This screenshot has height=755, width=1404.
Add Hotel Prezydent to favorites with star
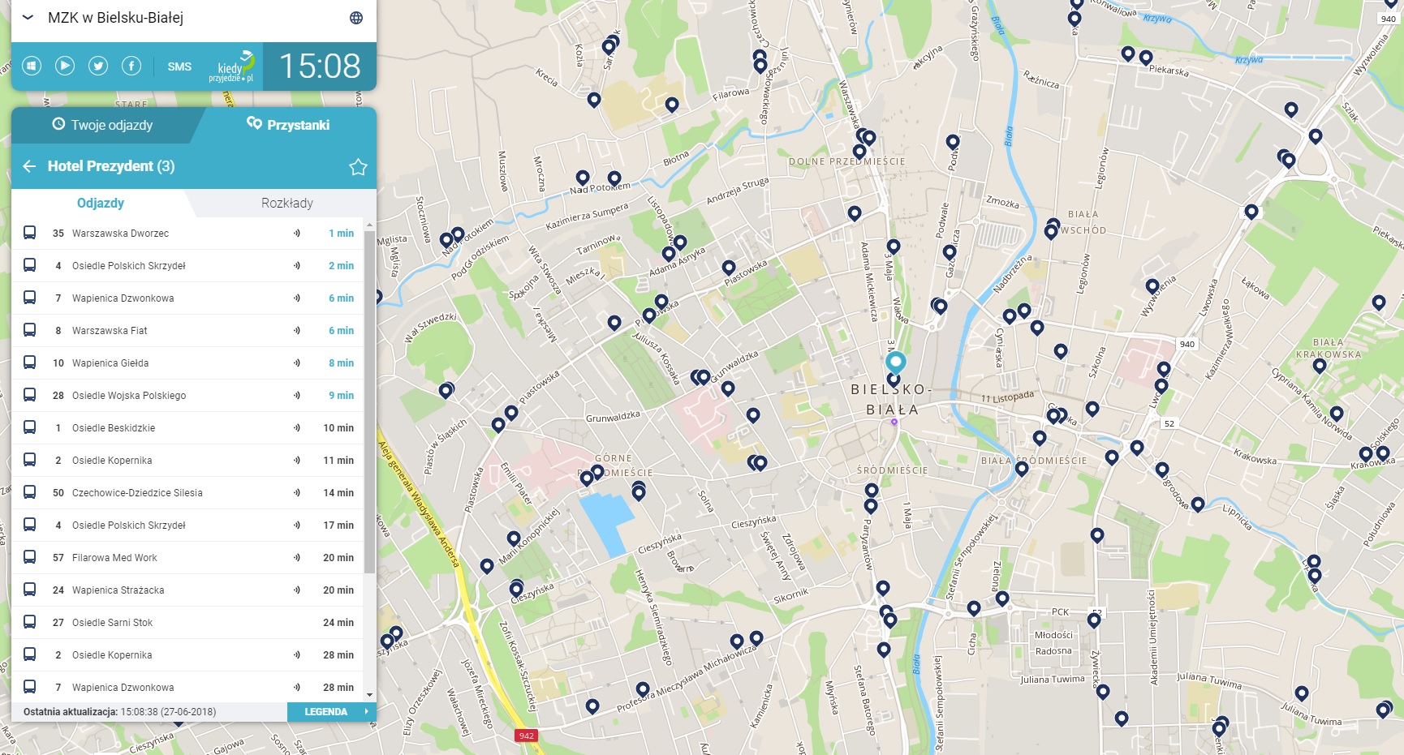358,167
